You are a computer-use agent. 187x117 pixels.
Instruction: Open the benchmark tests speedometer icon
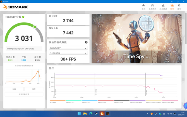click(x=152, y=6)
